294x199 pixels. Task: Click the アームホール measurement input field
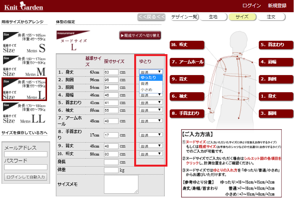[111, 121]
